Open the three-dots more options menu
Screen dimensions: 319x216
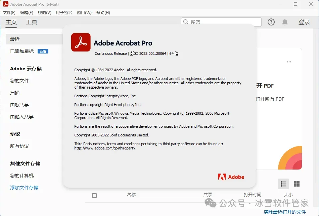[289, 62]
